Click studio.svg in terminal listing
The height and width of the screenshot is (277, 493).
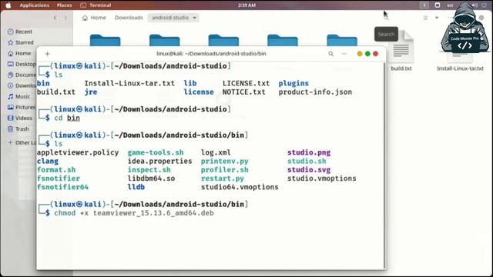click(309, 170)
